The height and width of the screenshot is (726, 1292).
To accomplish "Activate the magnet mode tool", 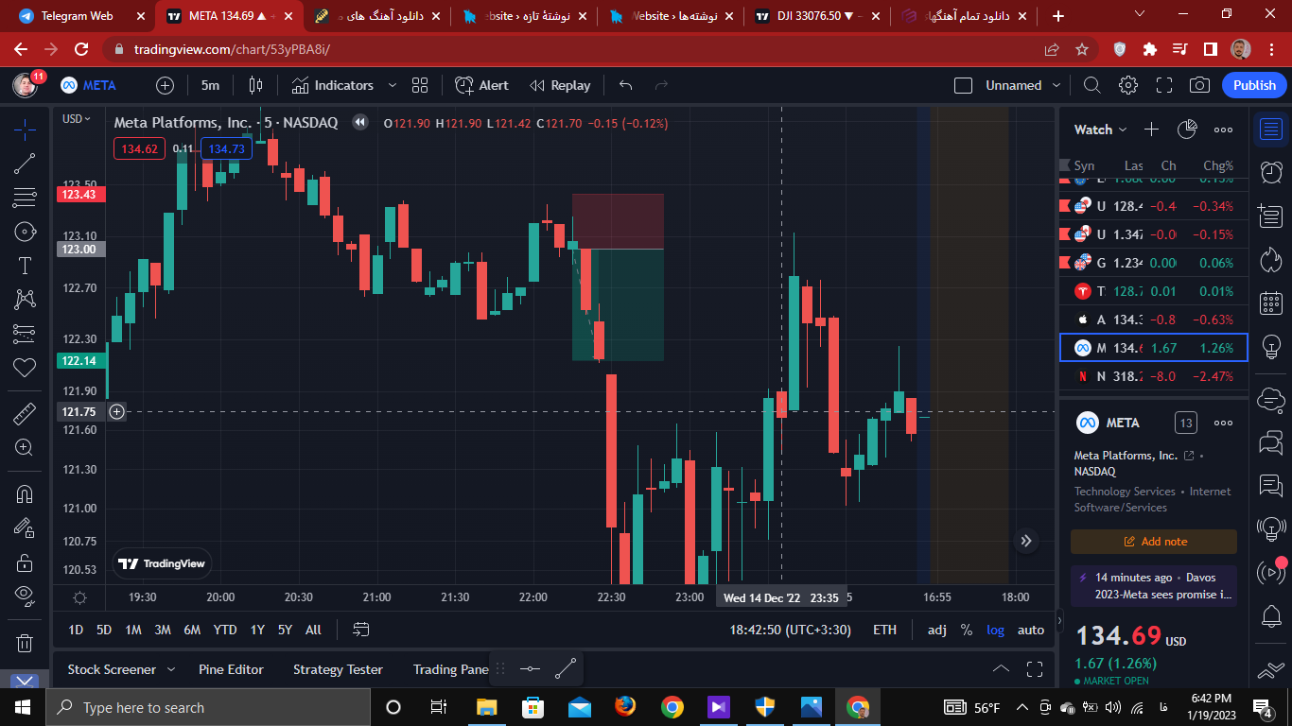I will pyautogui.click(x=26, y=494).
